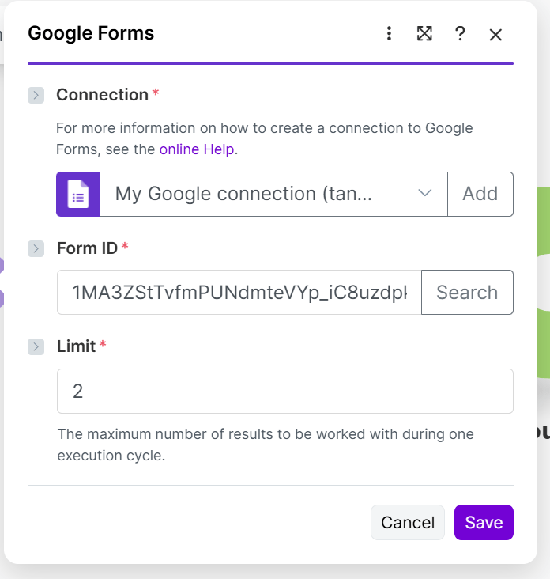Screen dimensions: 550x579
Task: Open help via the question mark icon
Action: (x=460, y=33)
